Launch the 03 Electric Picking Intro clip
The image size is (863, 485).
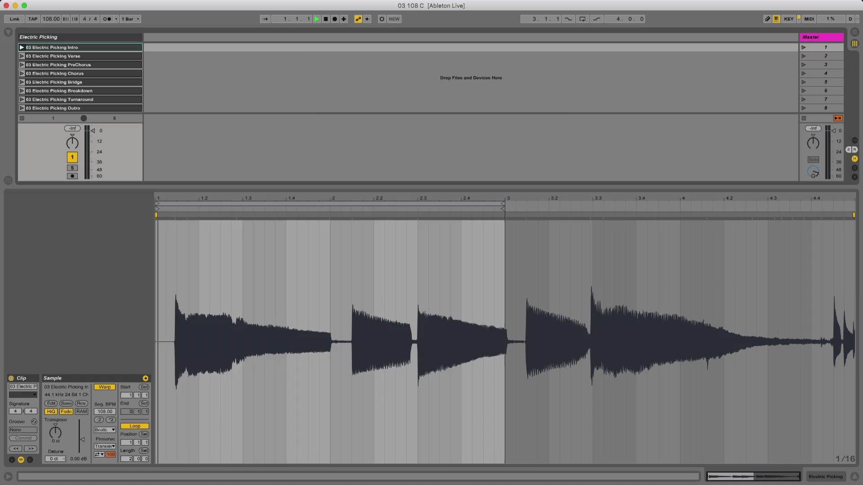point(22,47)
